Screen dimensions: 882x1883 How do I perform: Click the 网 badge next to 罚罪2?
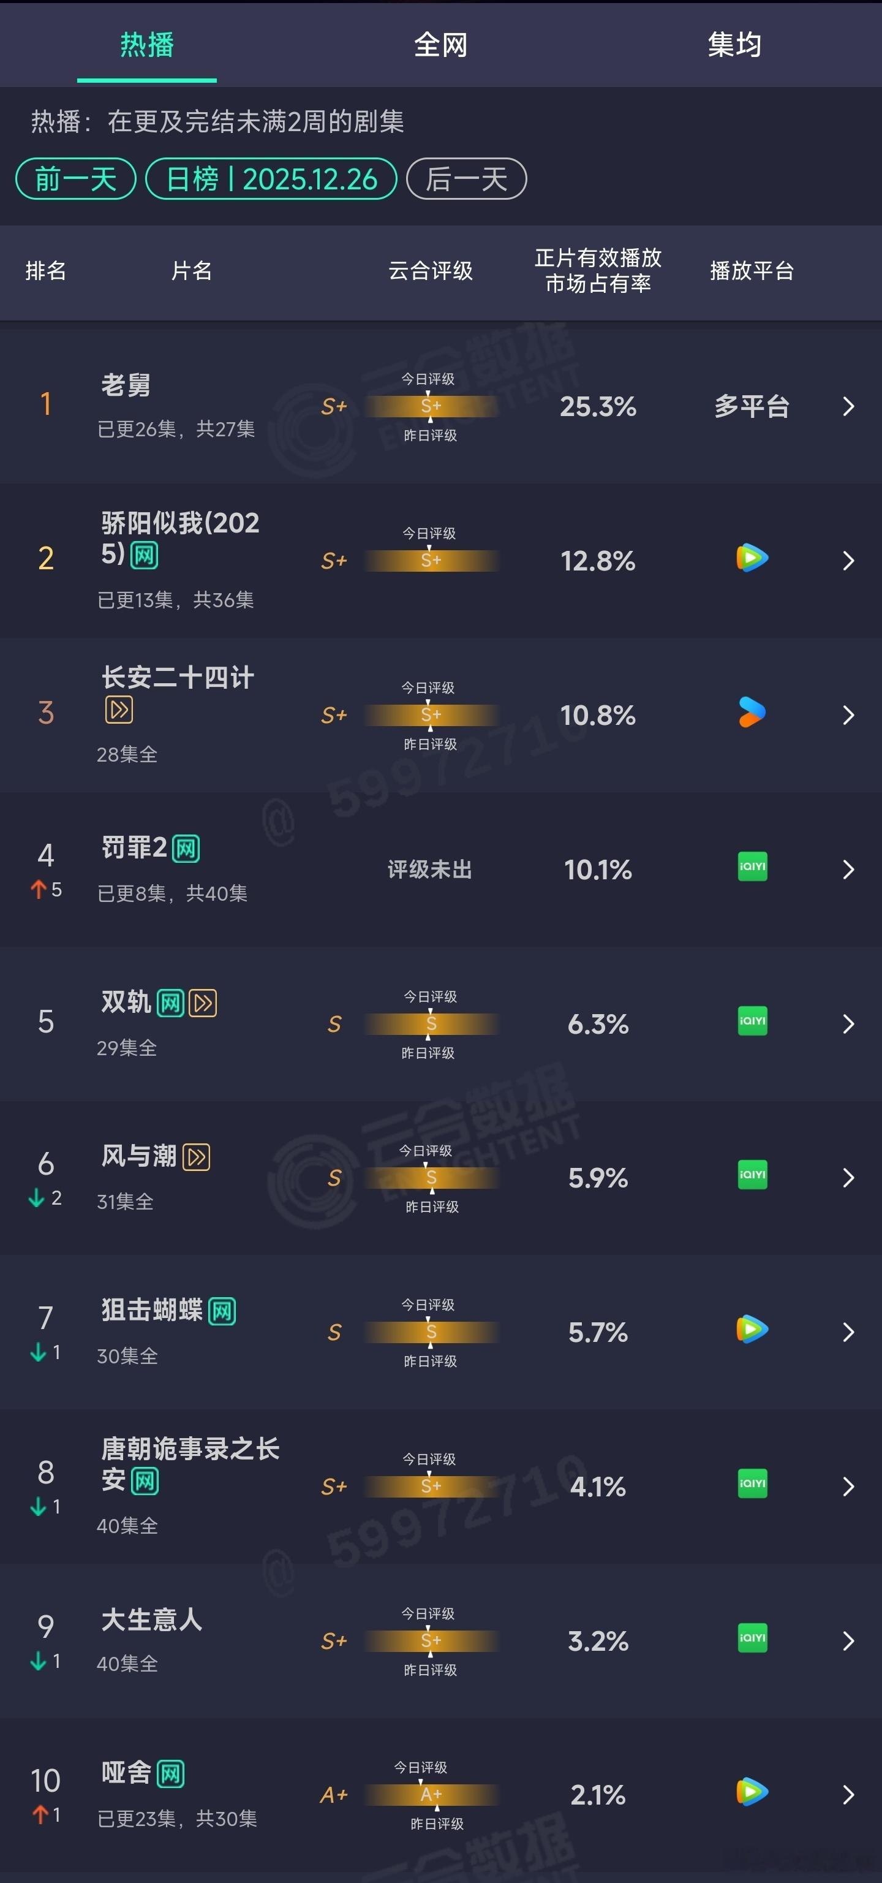[x=185, y=848]
